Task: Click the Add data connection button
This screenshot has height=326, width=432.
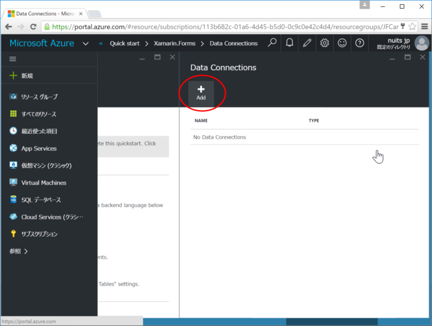Action: point(201,93)
